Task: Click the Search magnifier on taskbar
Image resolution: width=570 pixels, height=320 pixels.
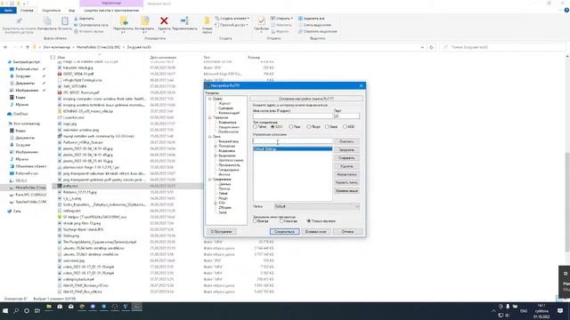Action: (16, 311)
